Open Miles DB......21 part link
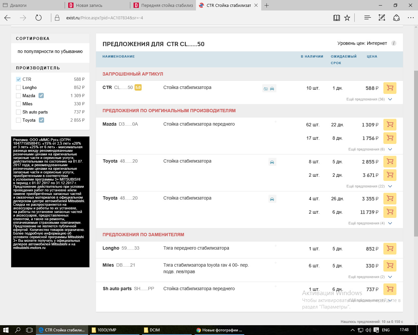This screenshot has height=335, width=418. click(x=119, y=265)
